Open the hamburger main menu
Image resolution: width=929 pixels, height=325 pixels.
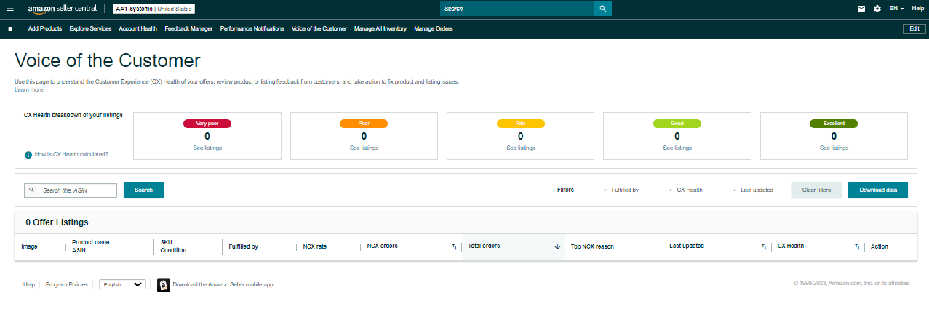click(x=9, y=9)
